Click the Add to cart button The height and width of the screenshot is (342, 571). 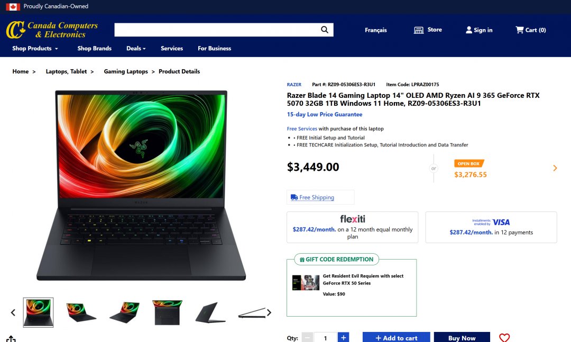tap(396, 337)
